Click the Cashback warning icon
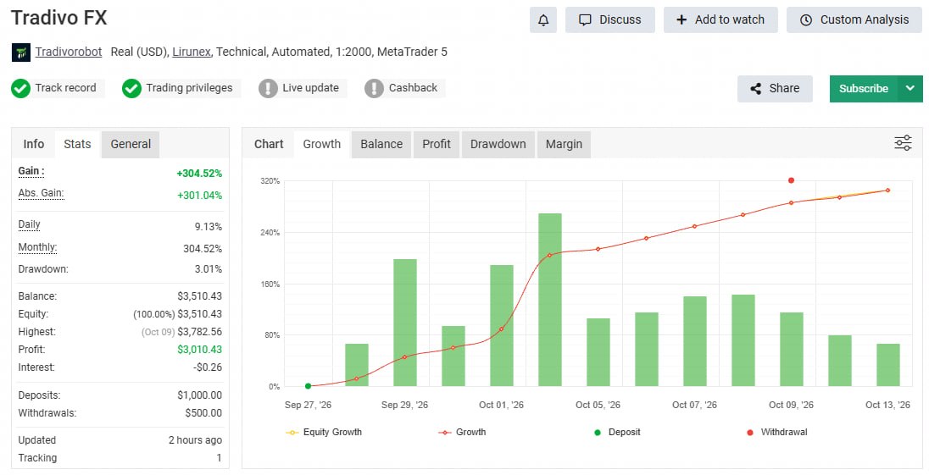 pos(374,89)
